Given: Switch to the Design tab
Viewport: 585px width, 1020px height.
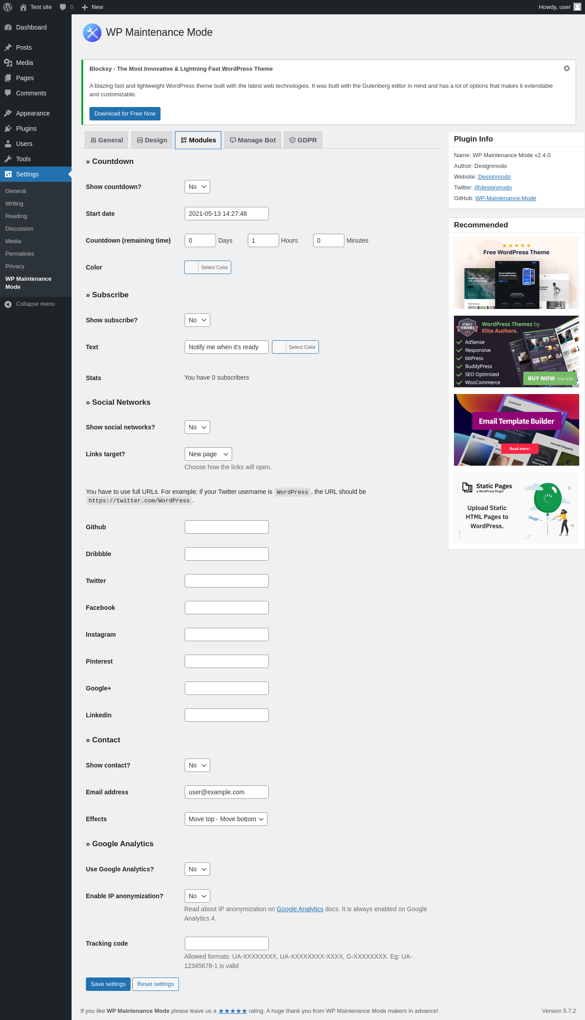Looking at the screenshot, I should 152,140.
